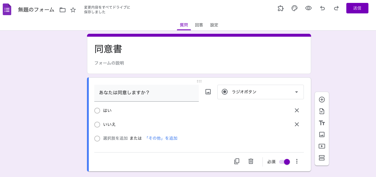The image size is (376, 177).
Task: Click the question title text field
Action: coord(146,93)
